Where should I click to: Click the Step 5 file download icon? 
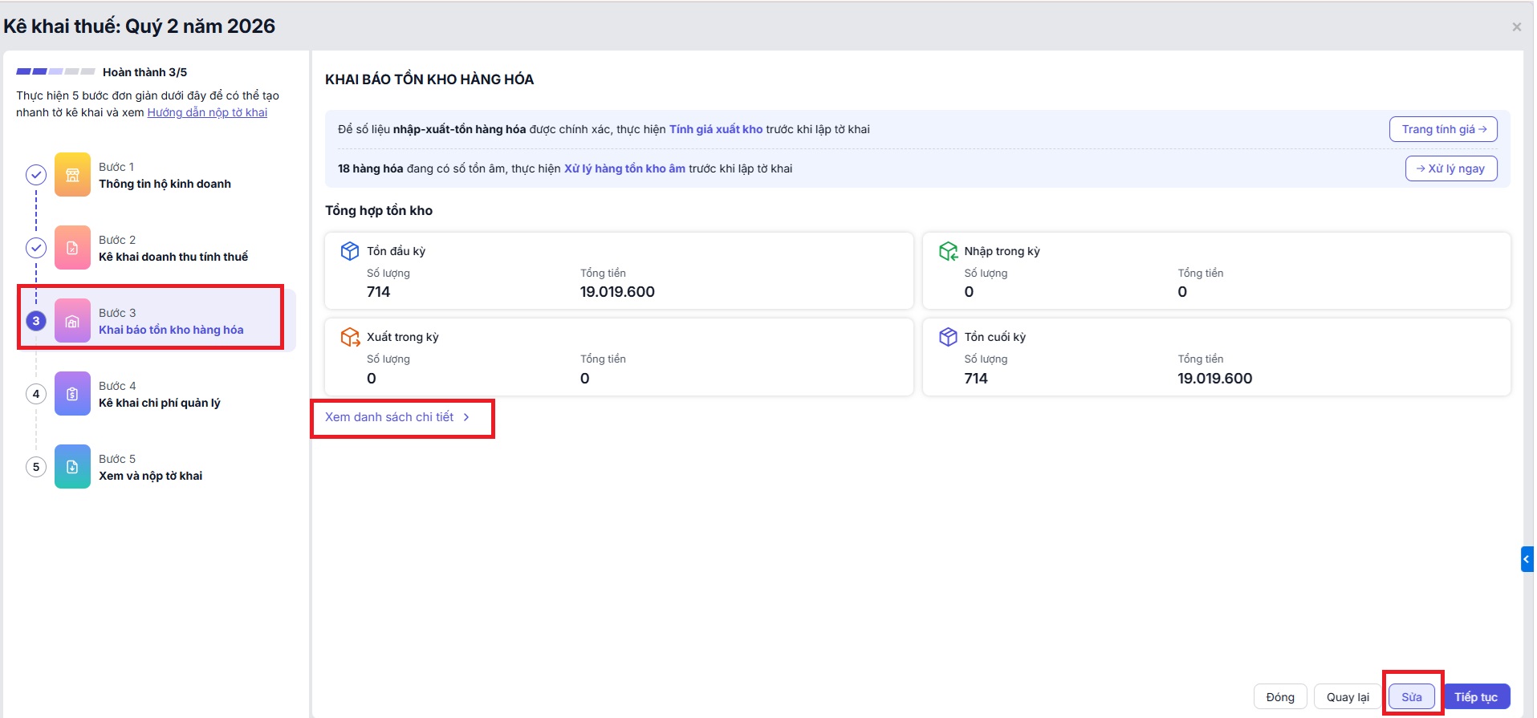click(x=72, y=467)
